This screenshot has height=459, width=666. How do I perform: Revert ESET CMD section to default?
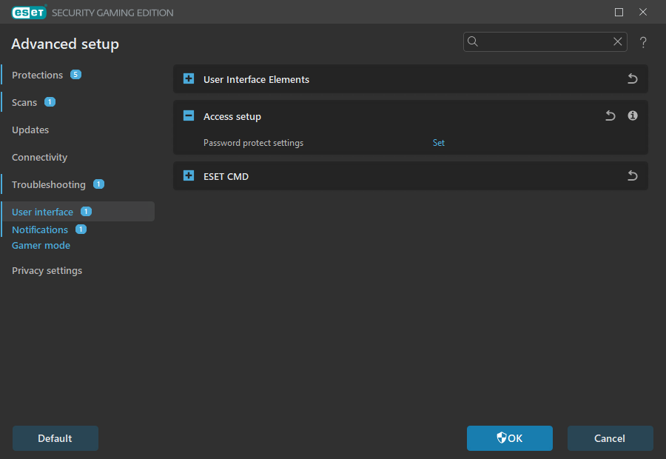point(633,175)
